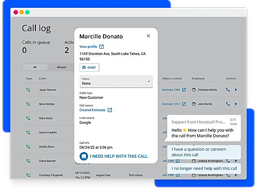Click the call time 08/24/22 at 5:06 pm
The width and height of the screenshot is (257, 191).
click(96, 147)
